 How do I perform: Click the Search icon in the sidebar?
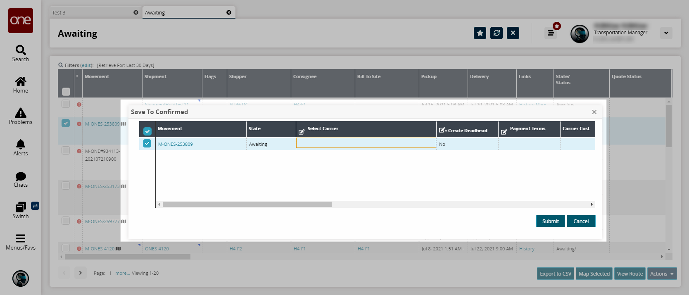[x=21, y=50]
